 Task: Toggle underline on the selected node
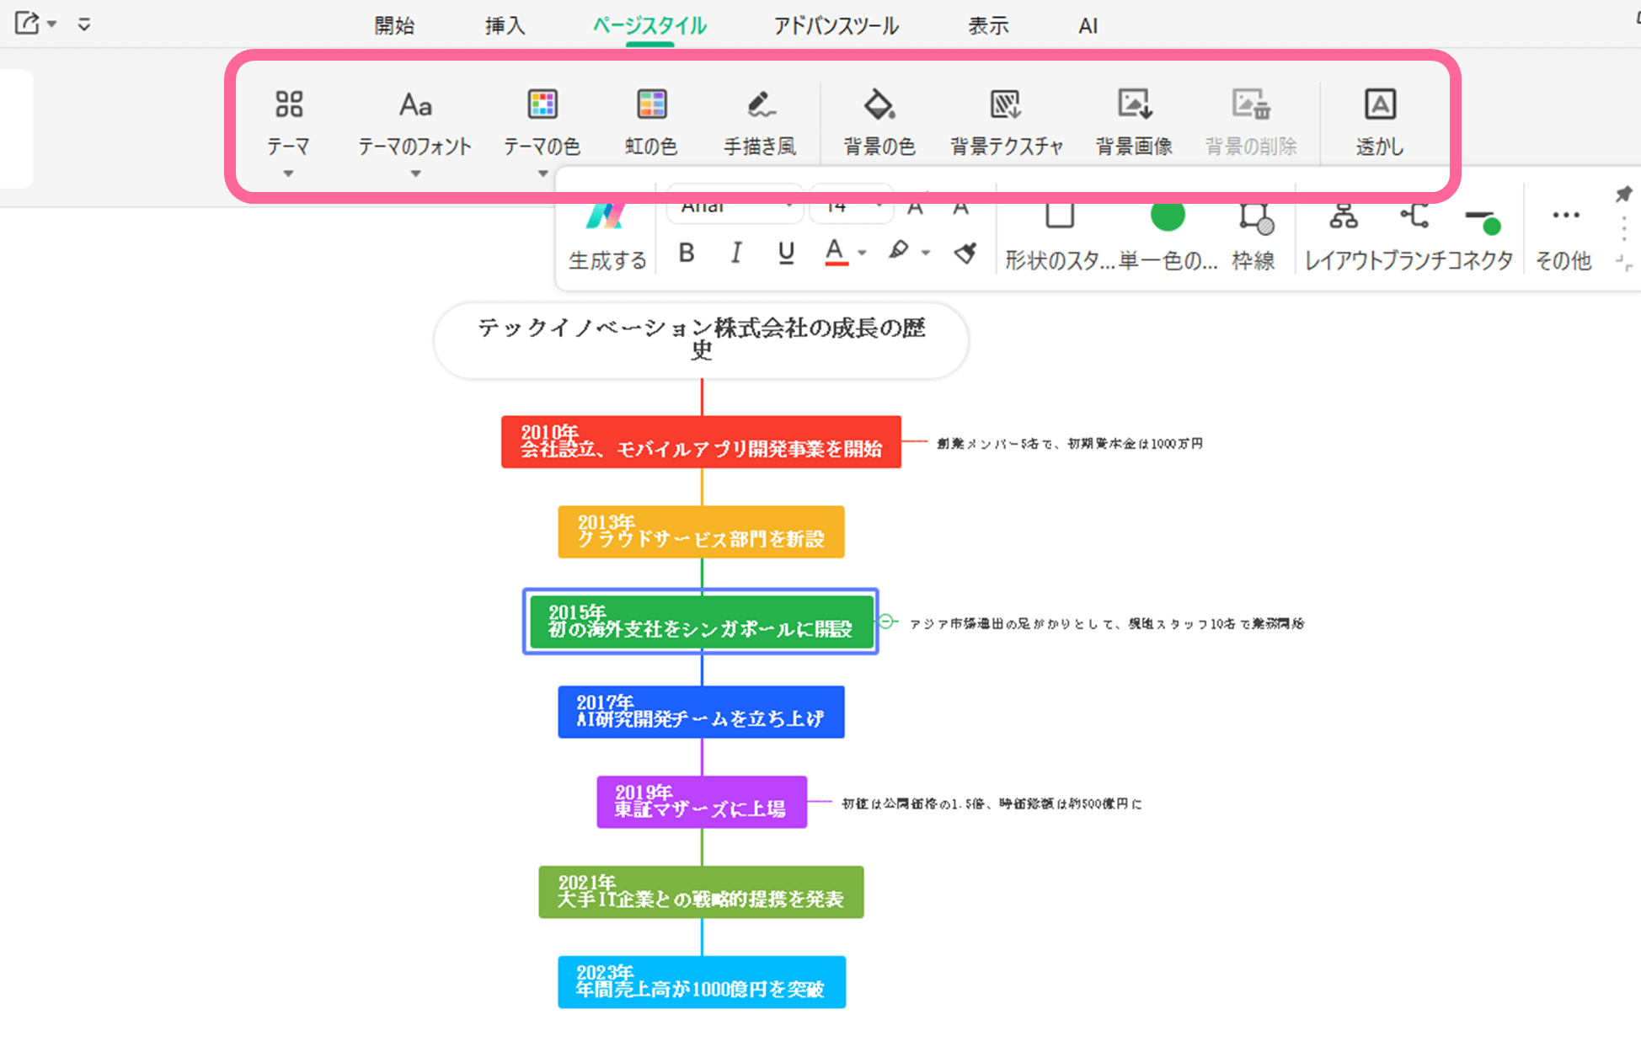pyautogui.click(x=785, y=253)
